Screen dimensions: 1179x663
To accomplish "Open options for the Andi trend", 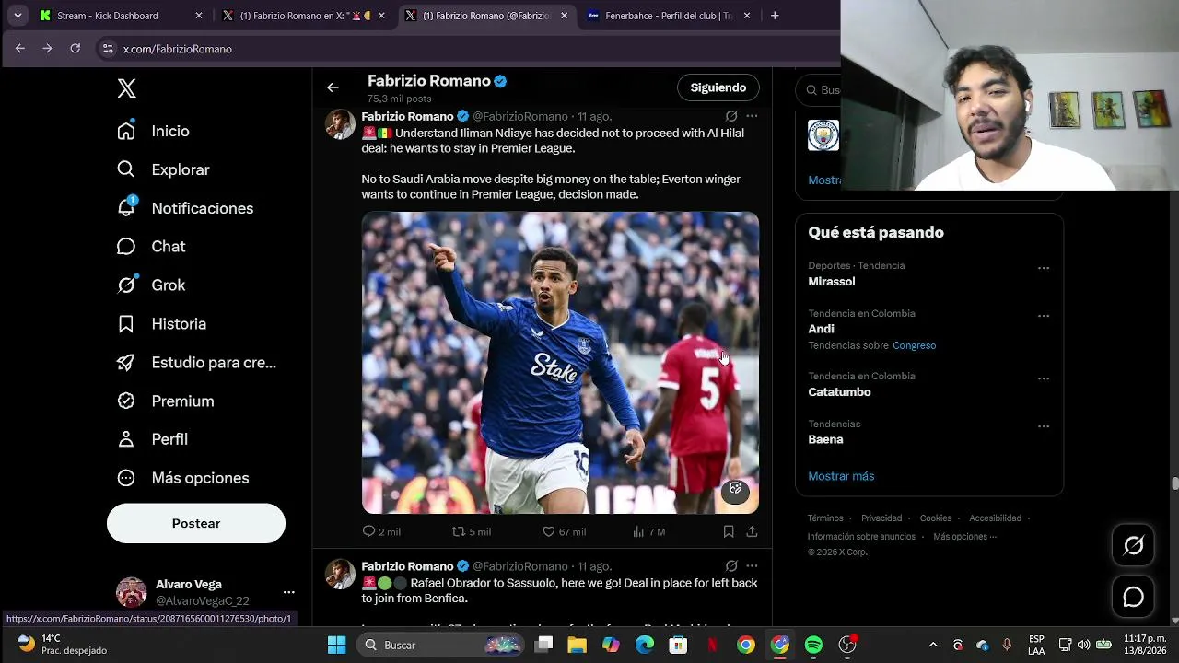I will pos(1044,316).
